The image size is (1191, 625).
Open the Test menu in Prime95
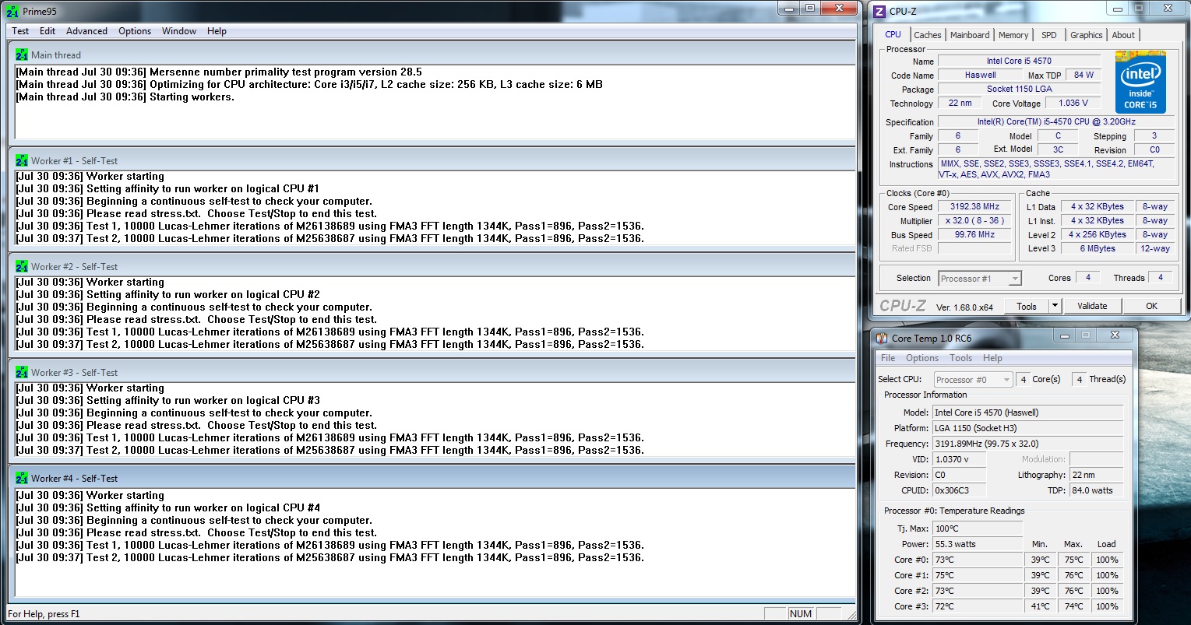[20, 31]
